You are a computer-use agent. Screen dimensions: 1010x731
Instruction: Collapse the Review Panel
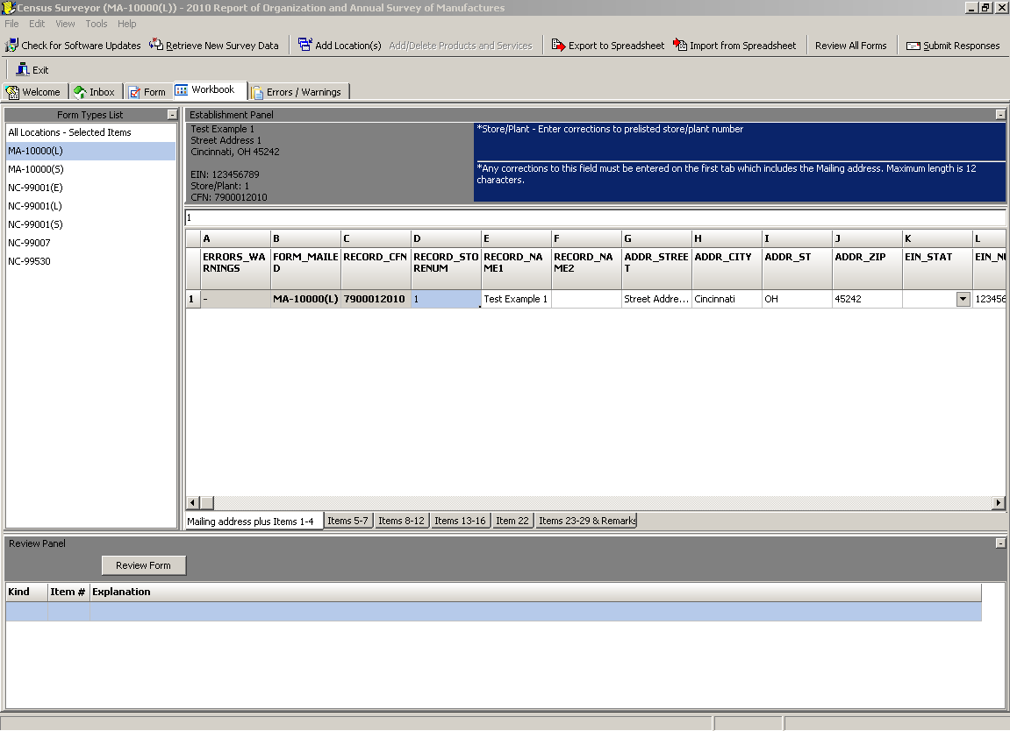tap(1000, 543)
